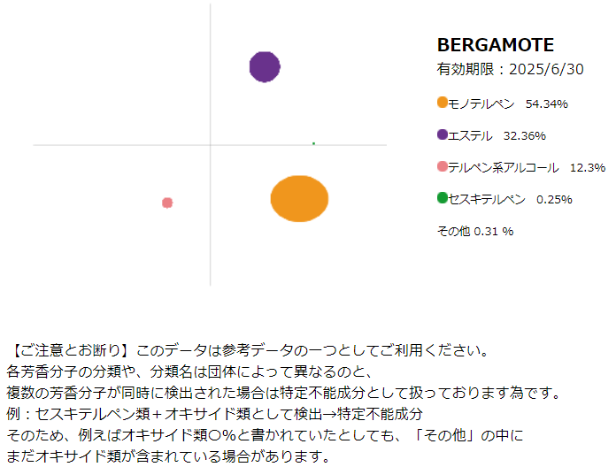The width and height of the screenshot is (616, 467).
Task: Click the orange legend dot for モノテルペン
Action: [x=443, y=103]
